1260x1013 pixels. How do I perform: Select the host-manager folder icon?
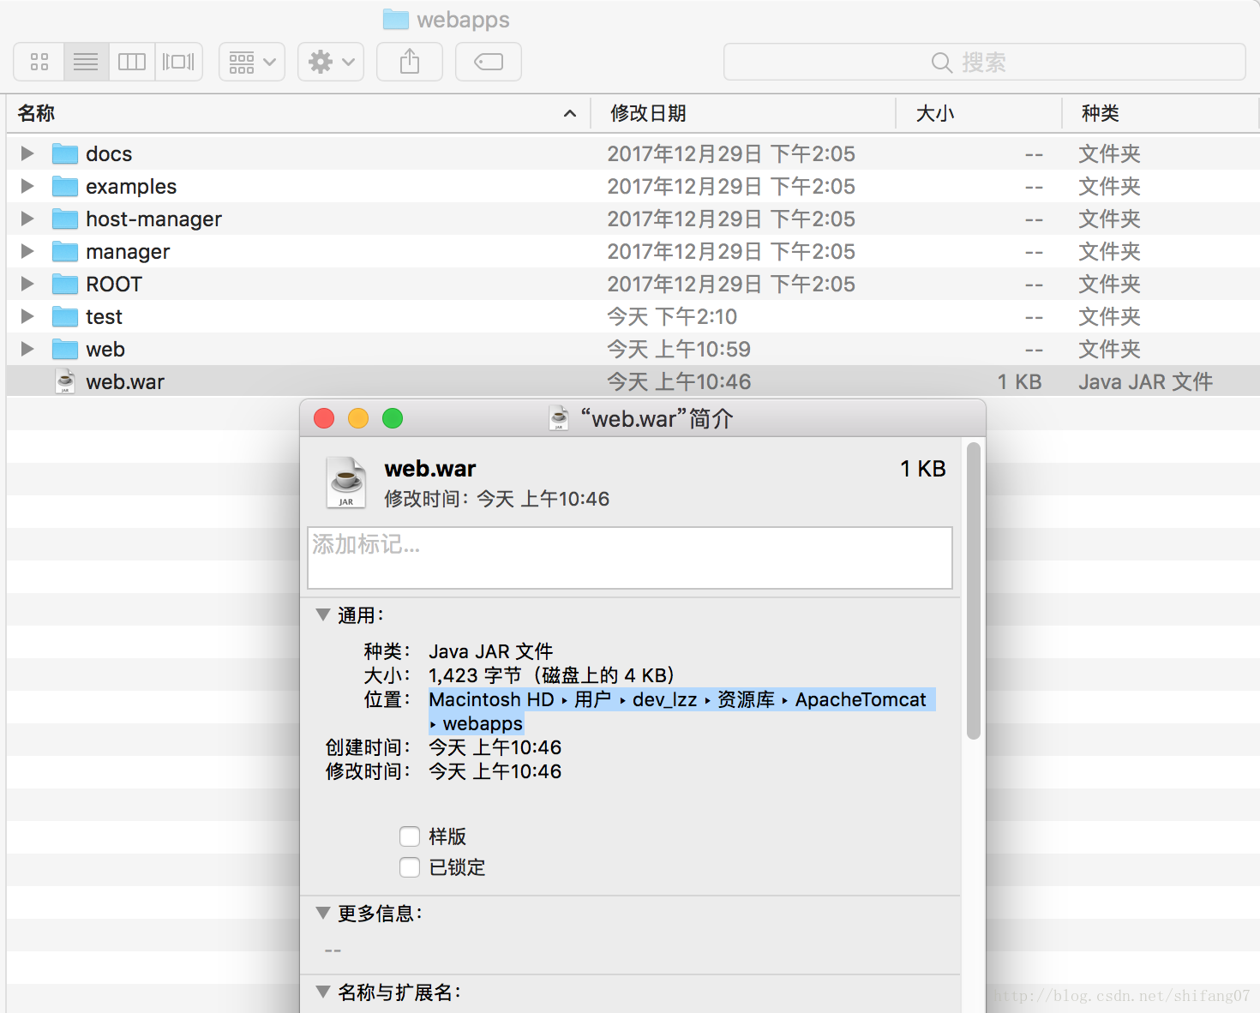[65, 219]
